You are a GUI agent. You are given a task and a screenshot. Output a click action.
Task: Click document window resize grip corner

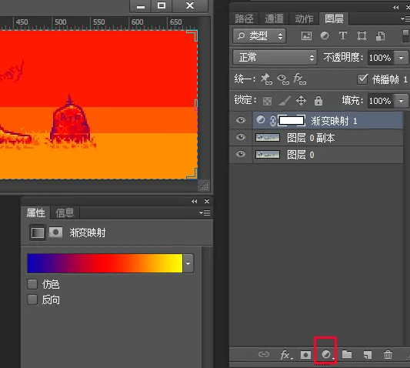pyautogui.click(x=204, y=186)
